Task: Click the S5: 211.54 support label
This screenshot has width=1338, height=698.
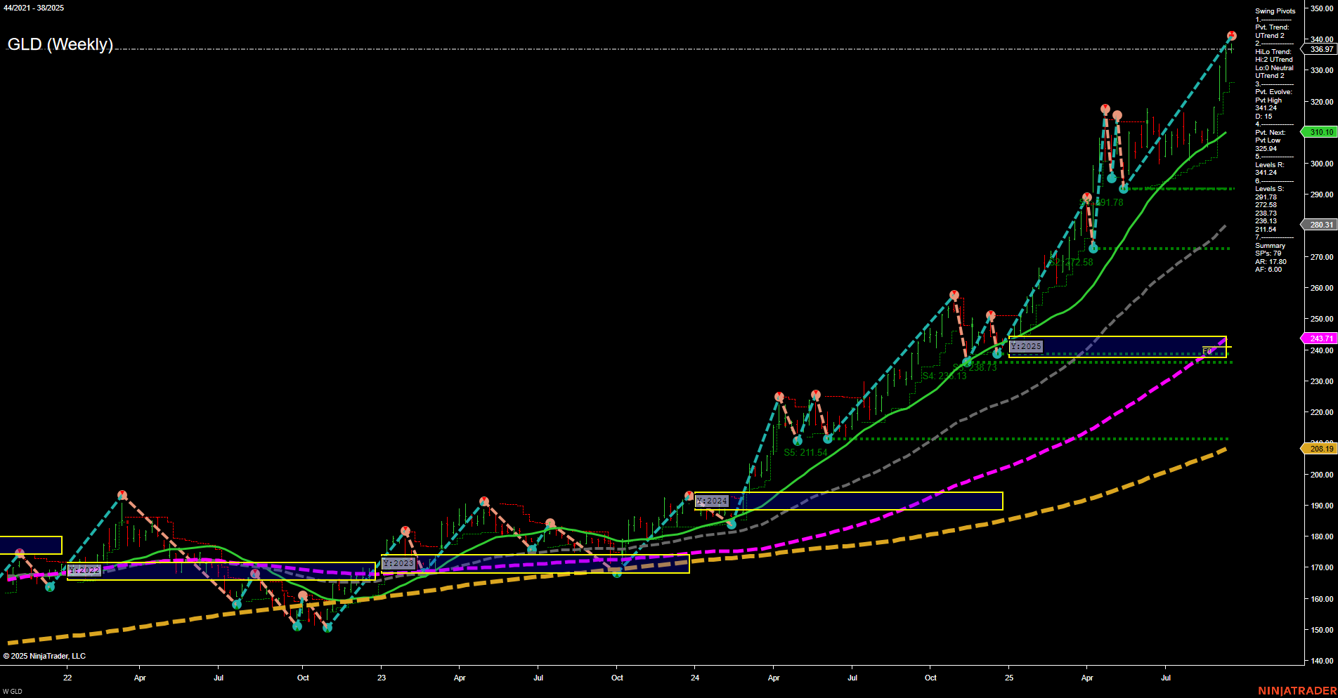Action: pyautogui.click(x=805, y=453)
